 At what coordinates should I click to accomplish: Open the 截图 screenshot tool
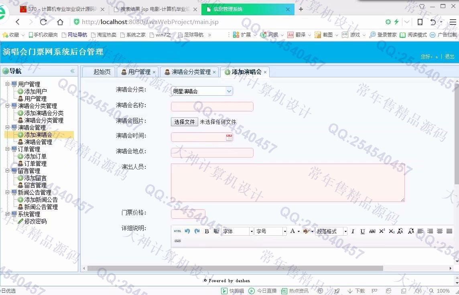[x=325, y=35]
